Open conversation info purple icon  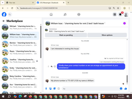coord(124,23)
